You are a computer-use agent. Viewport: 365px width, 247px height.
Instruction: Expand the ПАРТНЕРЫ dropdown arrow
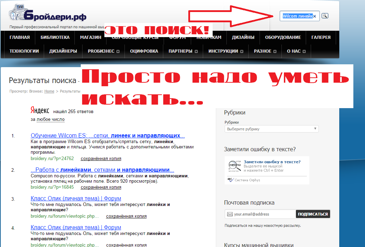[x=196, y=52]
